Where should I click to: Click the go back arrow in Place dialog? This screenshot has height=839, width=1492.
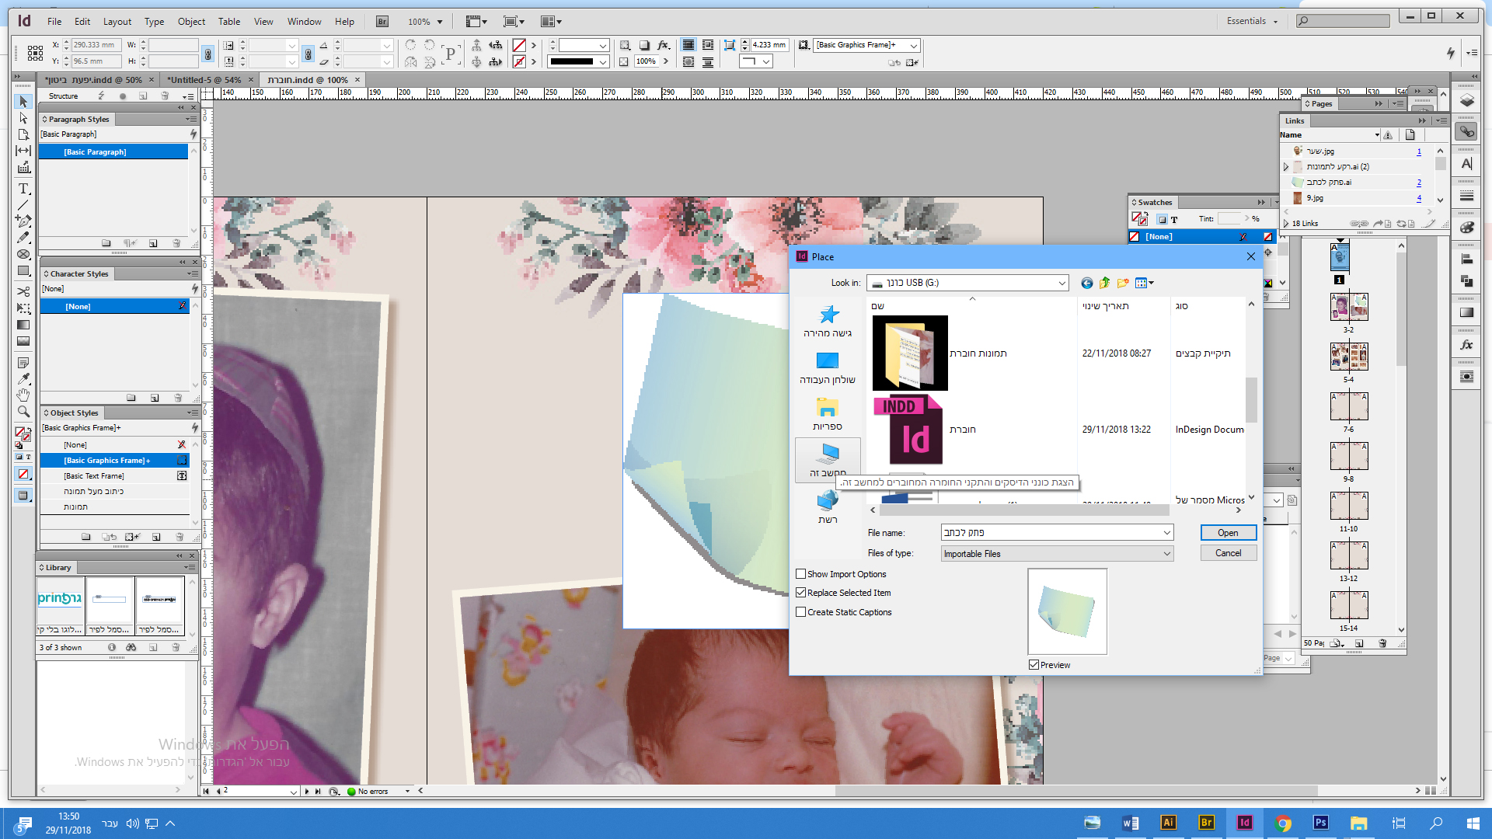click(1086, 283)
